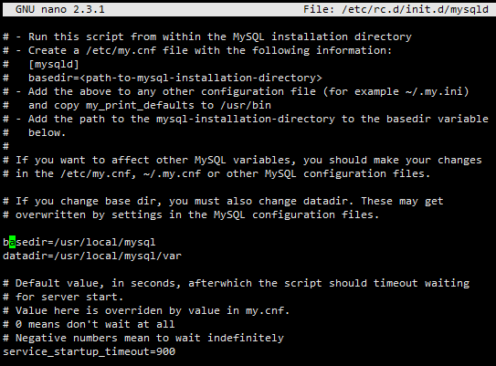Screen dimensions: 496x366
Task: Click the word 'below.' in the comments
Action: 47,132
